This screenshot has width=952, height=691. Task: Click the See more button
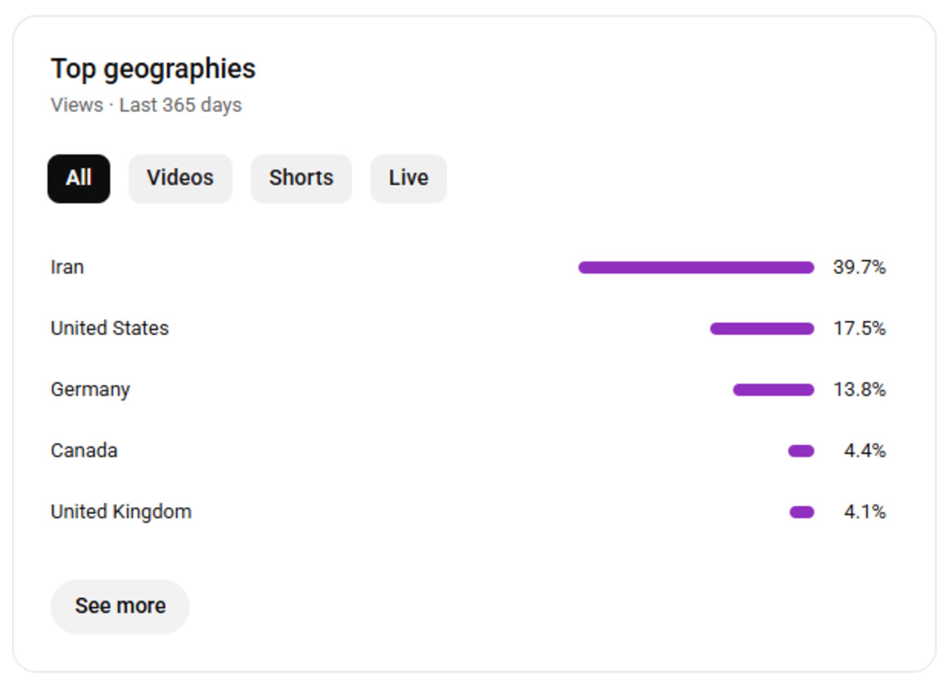[120, 606]
